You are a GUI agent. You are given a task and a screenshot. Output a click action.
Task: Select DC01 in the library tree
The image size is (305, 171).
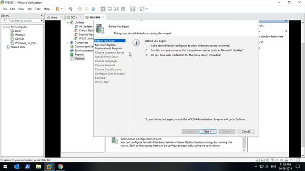tap(18, 31)
